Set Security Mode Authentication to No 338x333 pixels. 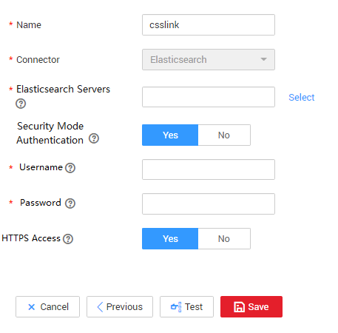224,135
